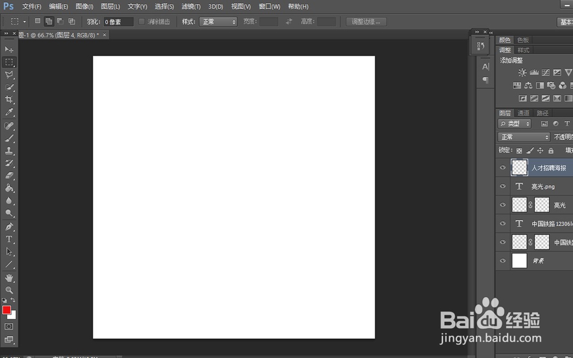Select the Polygonal Lasso tool
Screen dimensions: 573x358
9,74
